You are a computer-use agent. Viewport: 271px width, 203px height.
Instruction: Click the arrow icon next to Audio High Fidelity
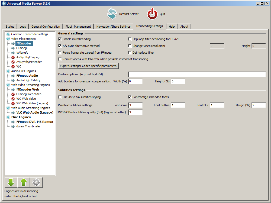point(13,80)
